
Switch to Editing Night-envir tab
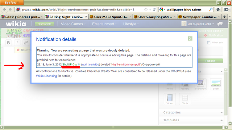coord(66,17)
